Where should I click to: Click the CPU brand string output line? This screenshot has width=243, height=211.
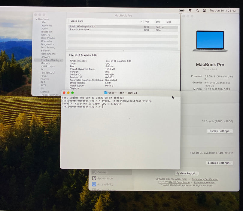[91, 104]
